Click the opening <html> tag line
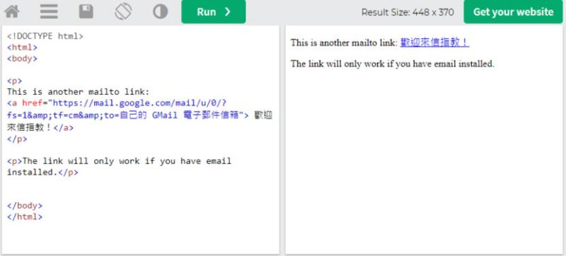The height and width of the screenshot is (256, 566). pos(22,47)
